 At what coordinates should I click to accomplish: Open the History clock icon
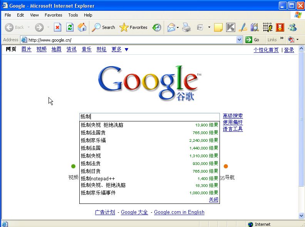pos(157,27)
